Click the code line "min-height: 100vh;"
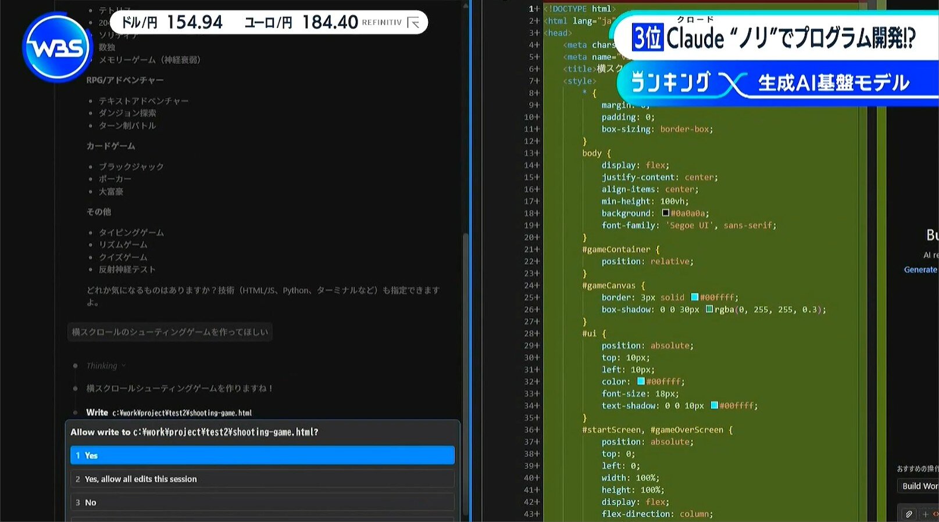 click(645, 201)
